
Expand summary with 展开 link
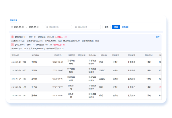pos(157,37)
